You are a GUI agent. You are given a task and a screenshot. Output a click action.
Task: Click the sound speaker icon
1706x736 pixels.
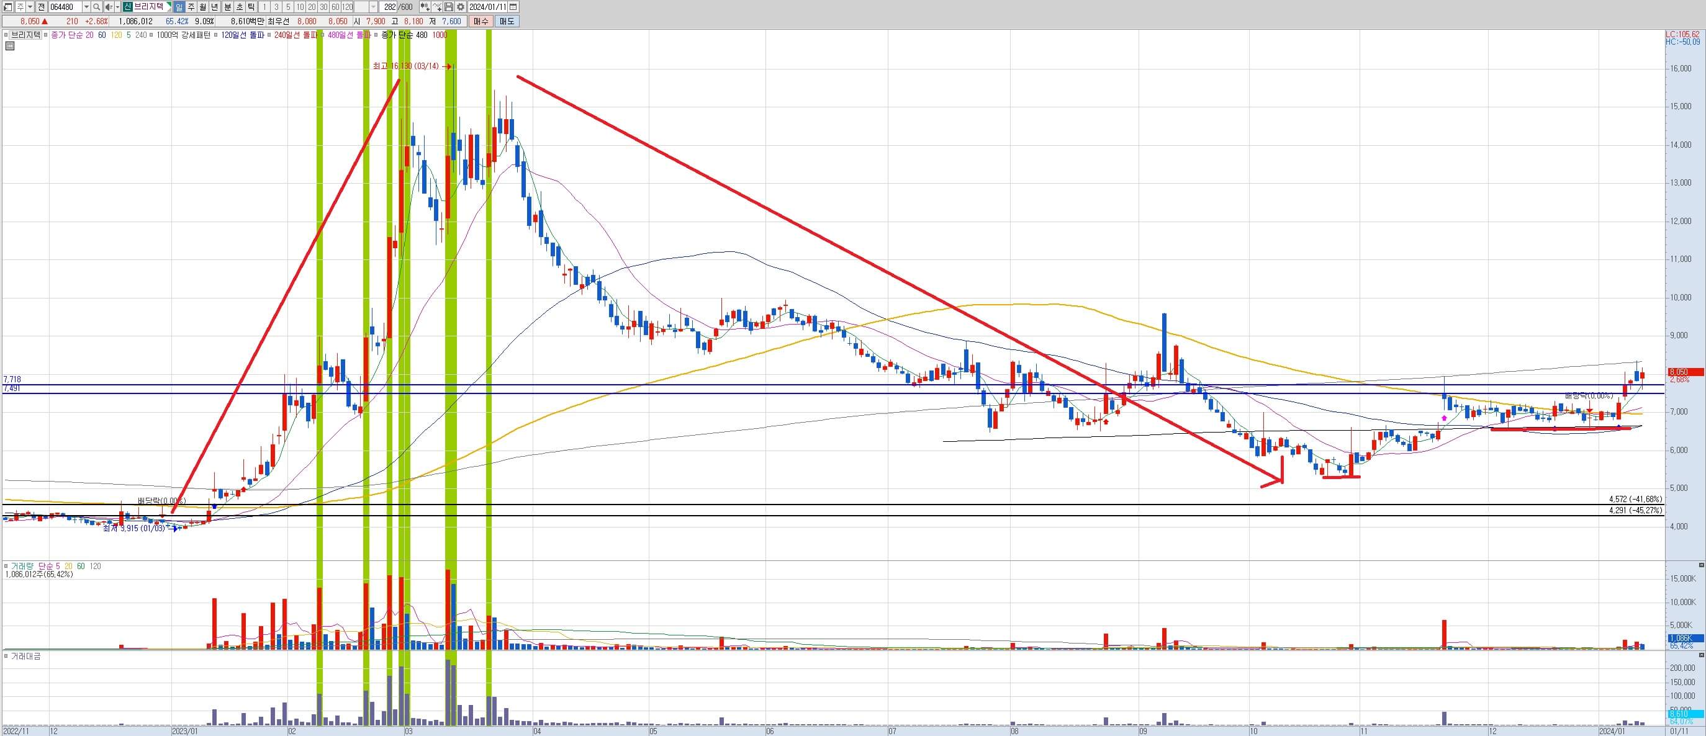[x=109, y=7]
